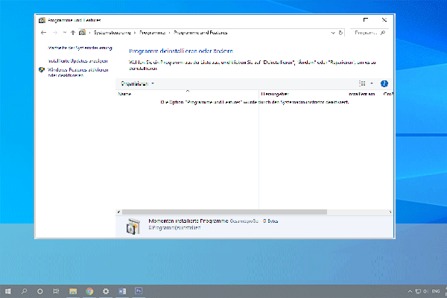Screen dimensions: 447x298
Task: Click the Back navigation arrow
Action: click(x=42, y=34)
